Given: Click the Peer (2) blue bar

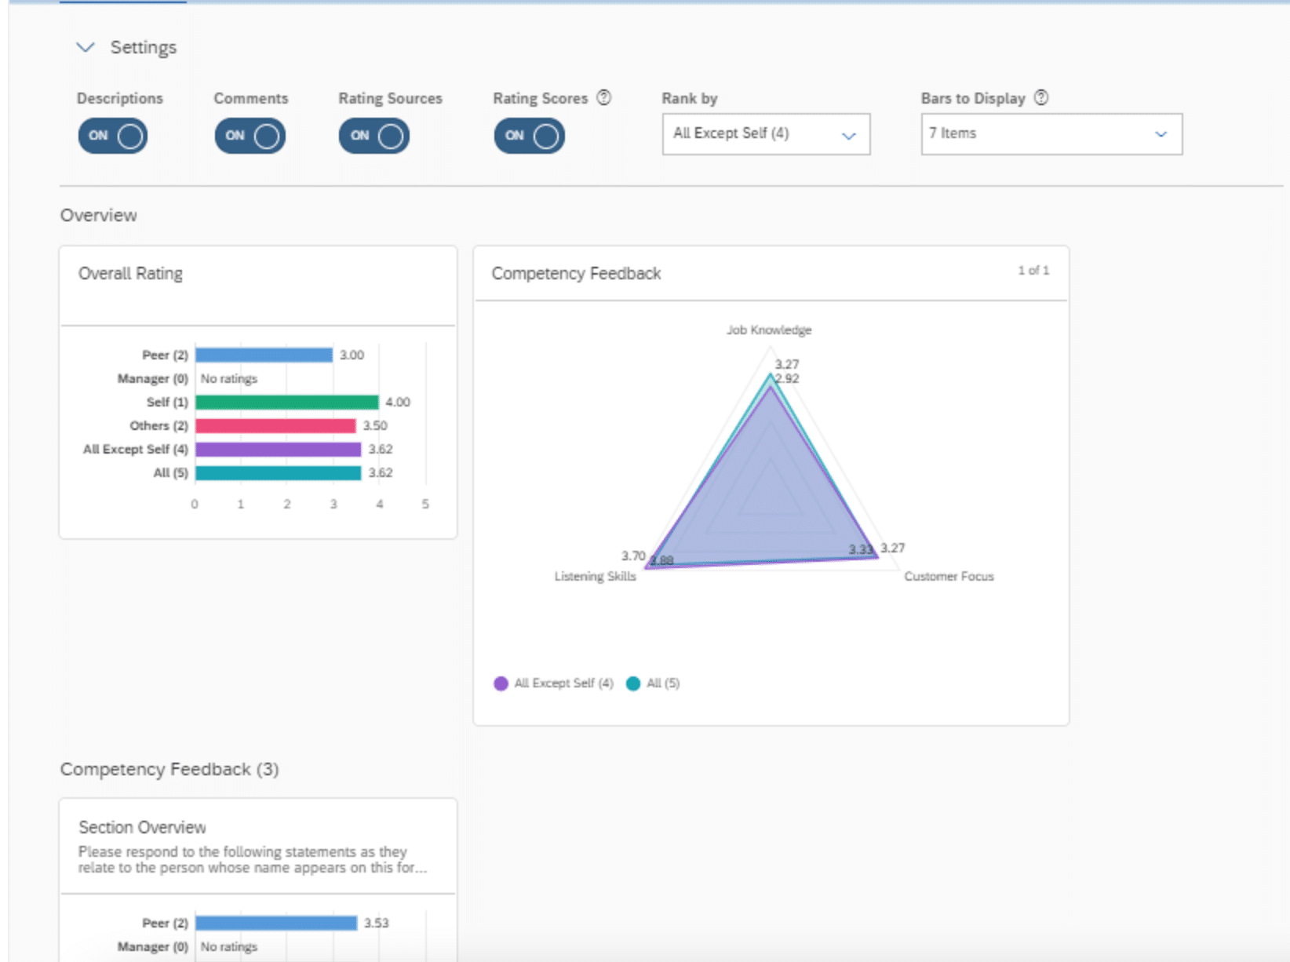Looking at the screenshot, I should 263,354.
